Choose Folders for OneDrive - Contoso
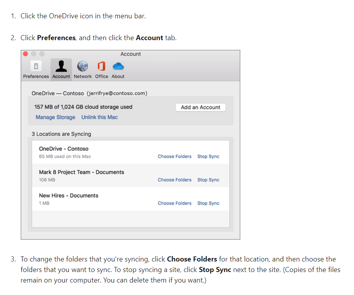 [175, 157]
